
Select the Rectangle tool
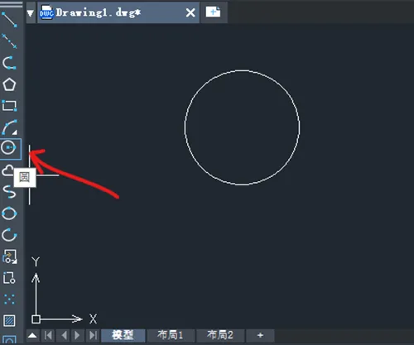[9, 106]
